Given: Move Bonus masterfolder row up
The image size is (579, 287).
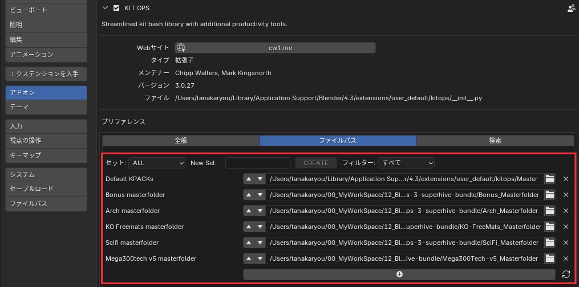Looking at the screenshot, I should [x=249, y=195].
